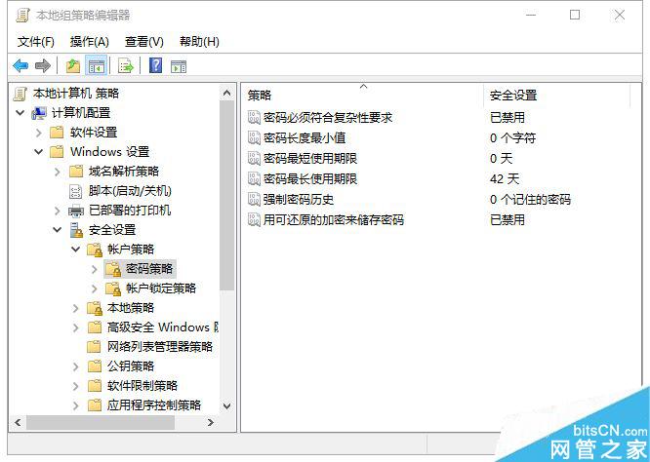Click the 本地计算机 策略 root icon
The image size is (650, 462).
[x=20, y=94]
